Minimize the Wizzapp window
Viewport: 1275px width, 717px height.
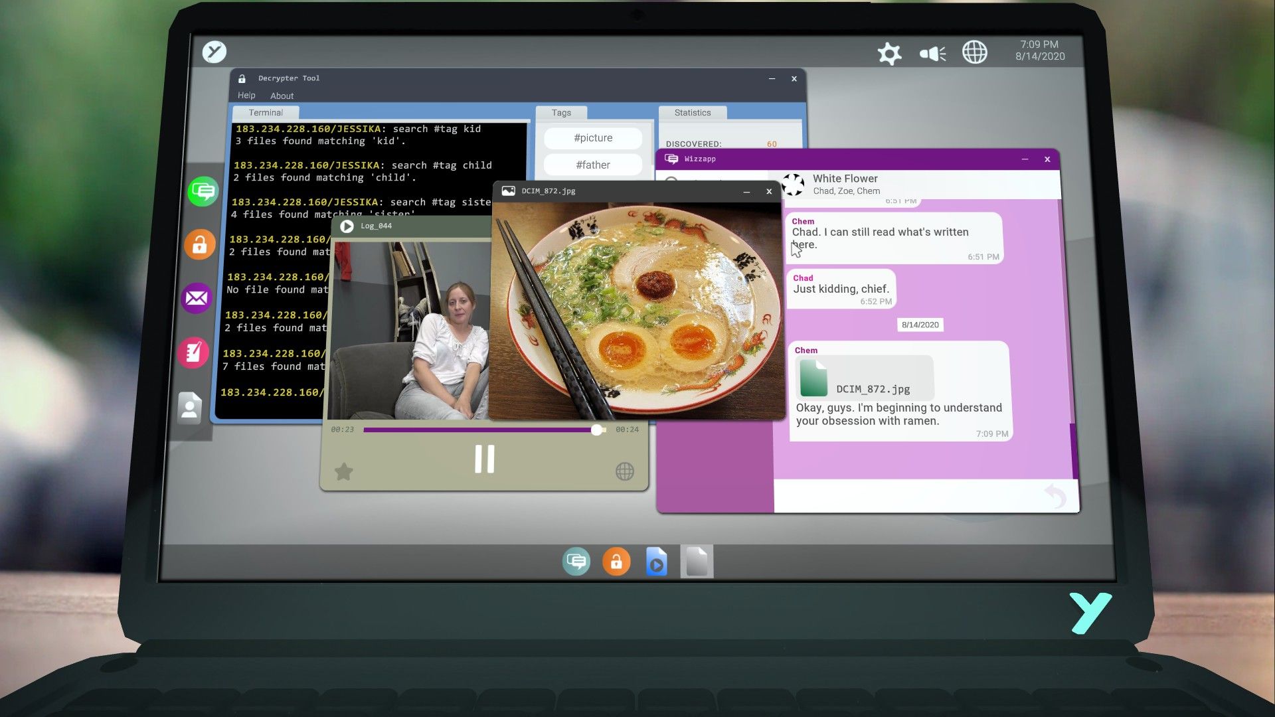(x=1025, y=159)
